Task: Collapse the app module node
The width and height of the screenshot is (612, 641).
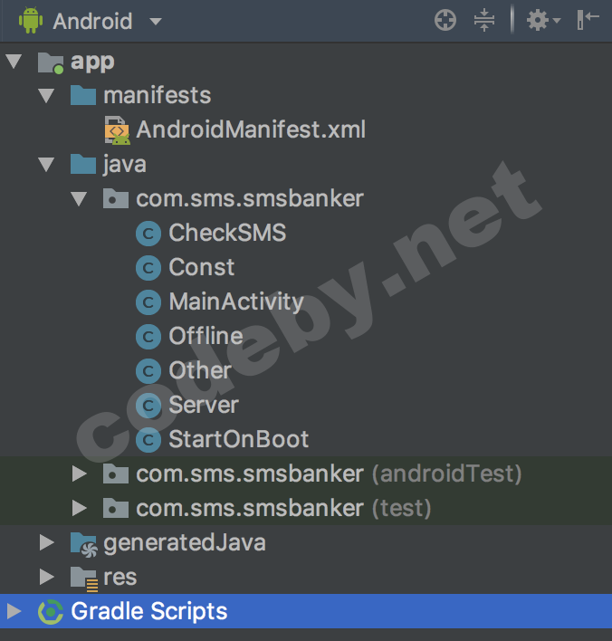Action: pyautogui.click(x=14, y=62)
